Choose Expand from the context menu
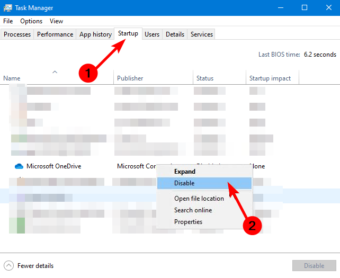Image resolution: width=340 pixels, height=278 pixels. click(x=185, y=172)
